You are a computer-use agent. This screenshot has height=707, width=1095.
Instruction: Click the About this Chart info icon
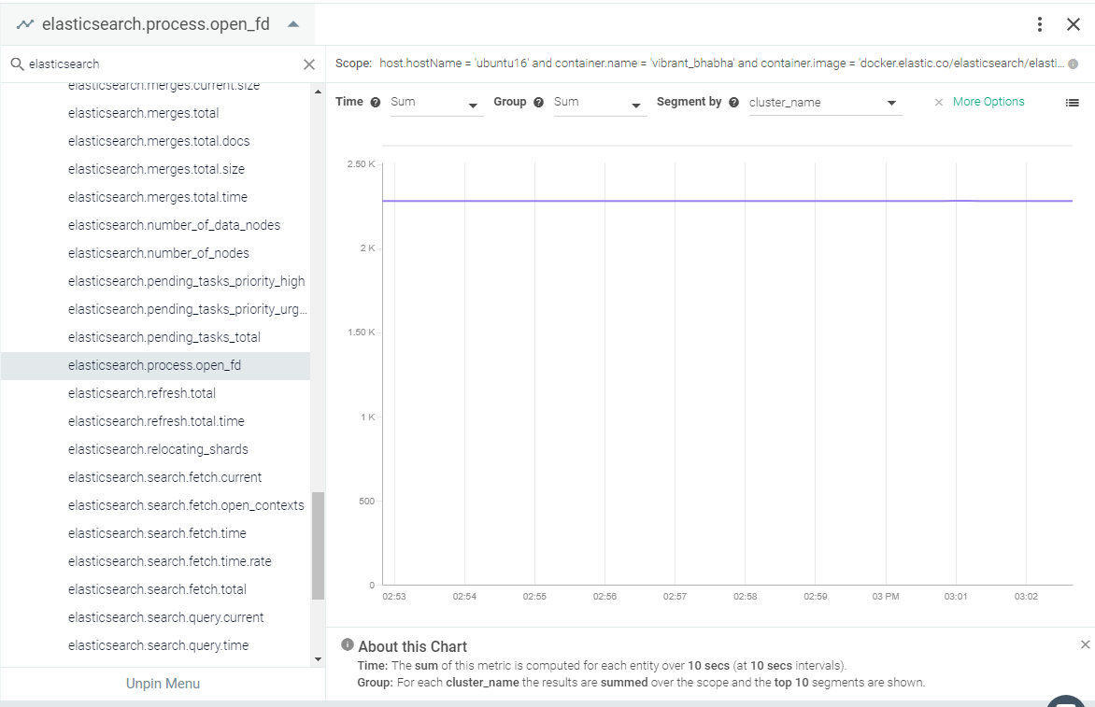point(347,644)
